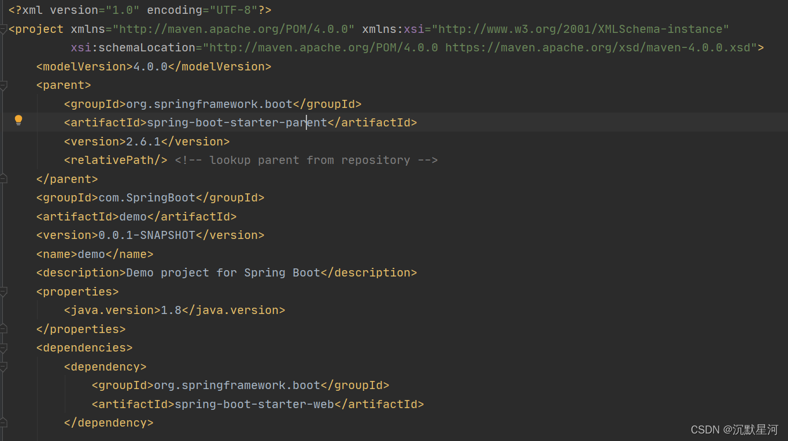788x441 pixels.
Task: Click the xmlns:xsi attribute name
Action: (x=393, y=29)
